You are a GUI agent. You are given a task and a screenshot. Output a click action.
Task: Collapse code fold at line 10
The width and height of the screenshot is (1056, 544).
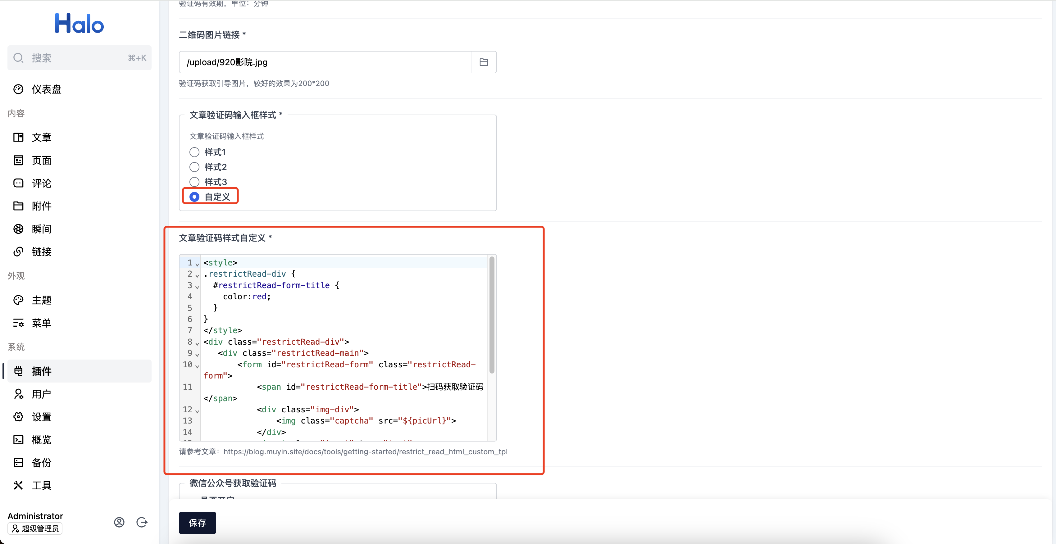pos(197,366)
